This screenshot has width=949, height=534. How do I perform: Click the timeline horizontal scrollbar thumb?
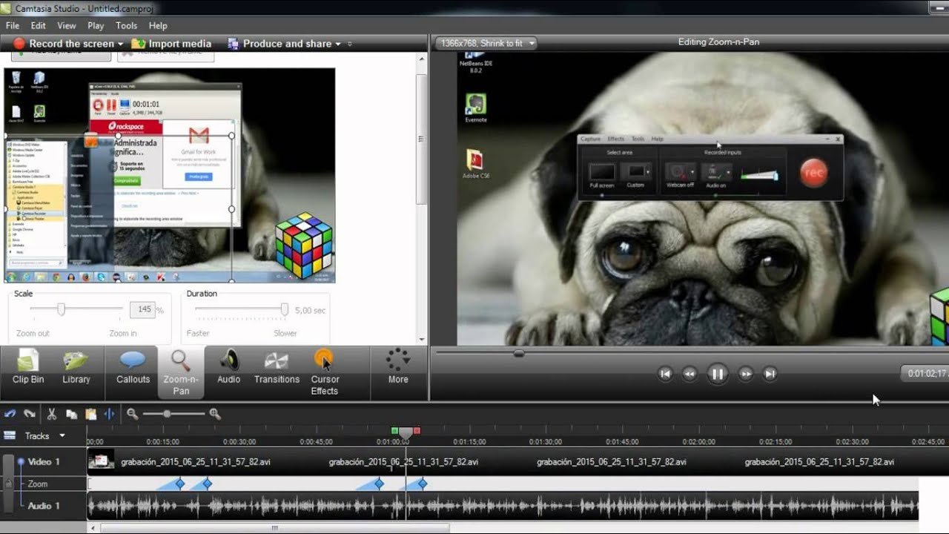[275, 528]
